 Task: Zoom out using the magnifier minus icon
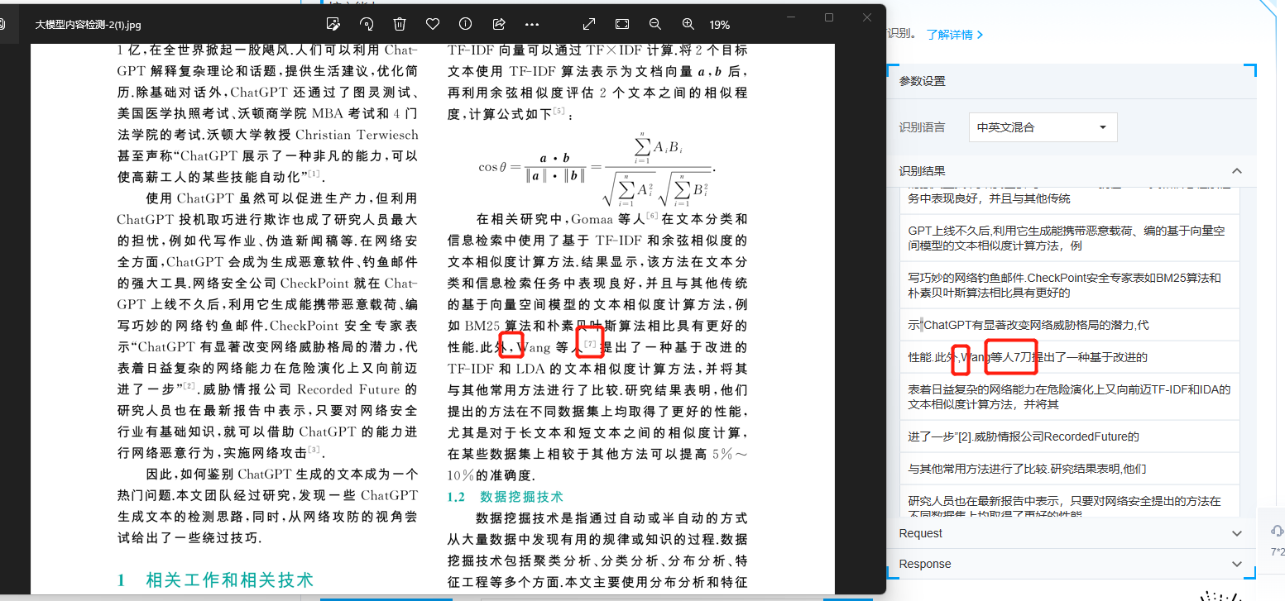click(655, 24)
